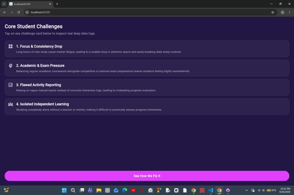Image resolution: width=294 pixels, height=195 pixels.
Task: Open a new browser tab
Action: coord(57,4)
